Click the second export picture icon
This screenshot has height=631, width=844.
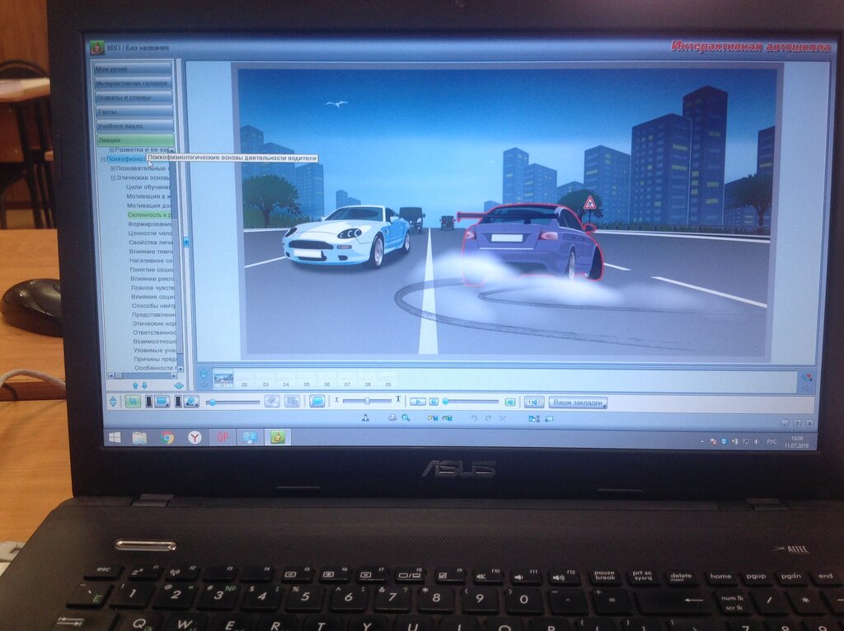448,418
